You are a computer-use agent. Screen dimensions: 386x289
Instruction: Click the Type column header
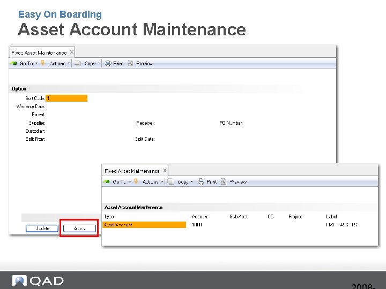pyautogui.click(x=109, y=217)
